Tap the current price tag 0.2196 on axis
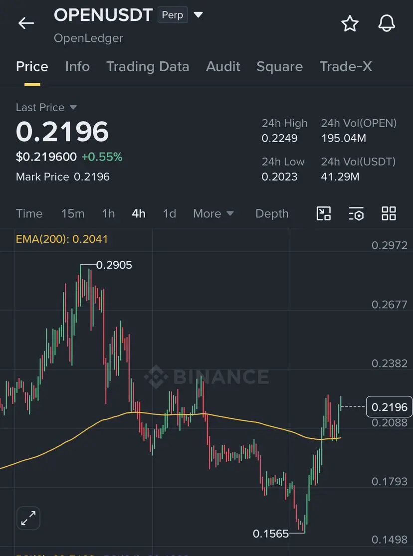 tap(389, 407)
